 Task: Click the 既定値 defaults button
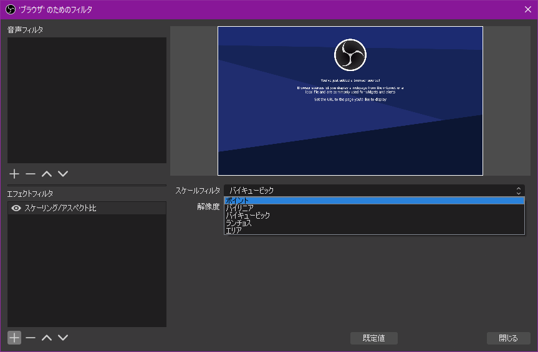373,338
